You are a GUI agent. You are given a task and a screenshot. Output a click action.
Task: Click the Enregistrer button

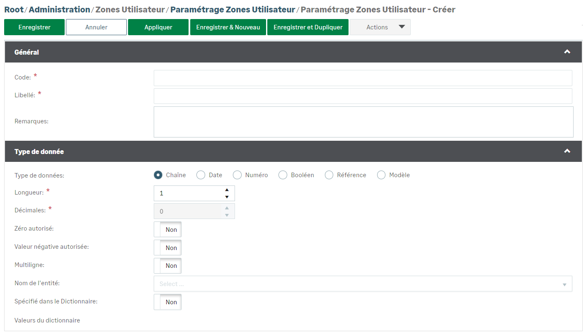click(34, 27)
